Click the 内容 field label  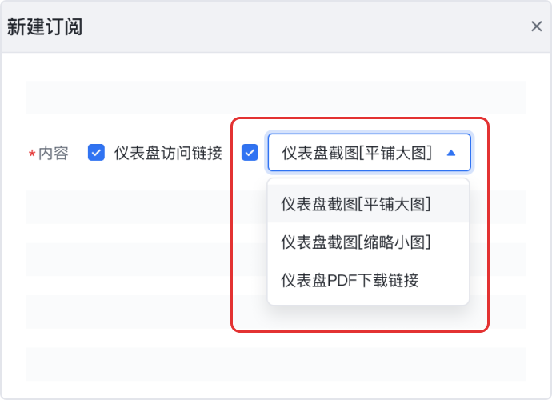click(54, 153)
